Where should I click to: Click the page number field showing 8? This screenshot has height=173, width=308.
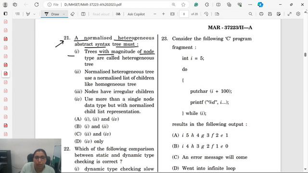pyautogui.click(x=184, y=14)
